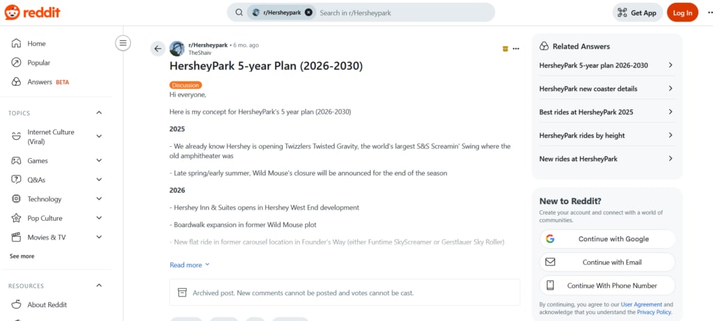Open HersheyPark 5-year plan 2026-2030 answer
713x321 pixels.
click(606, 65)
